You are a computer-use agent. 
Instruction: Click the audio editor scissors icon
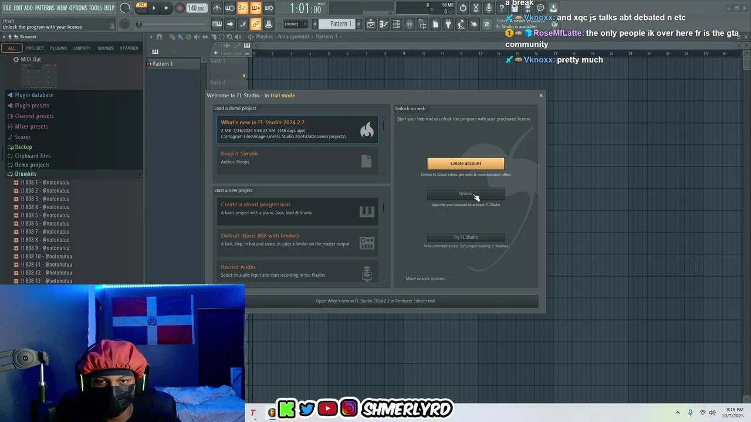(x=475, y=8)
